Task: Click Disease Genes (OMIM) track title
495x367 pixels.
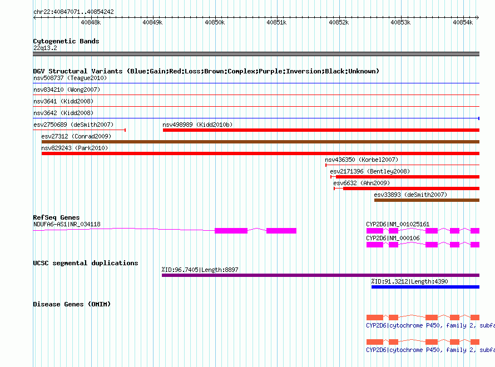Action: 72,304
